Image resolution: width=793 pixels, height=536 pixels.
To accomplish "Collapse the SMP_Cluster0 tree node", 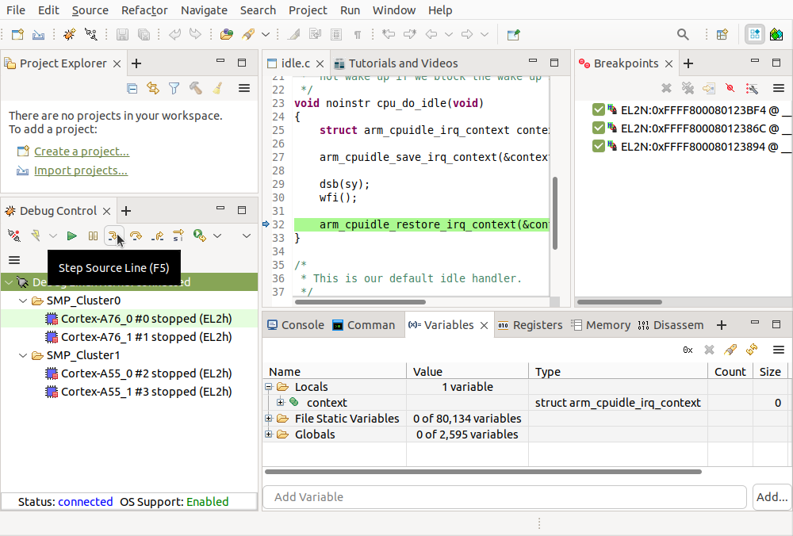I will (23, 301).
